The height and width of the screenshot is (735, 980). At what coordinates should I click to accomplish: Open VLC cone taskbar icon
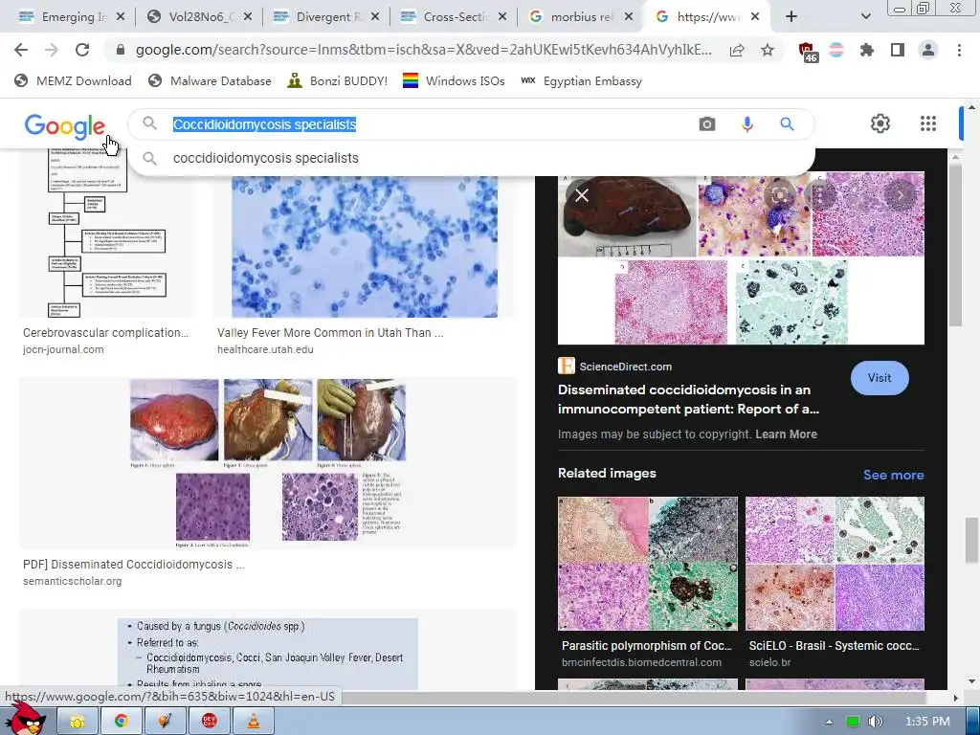click(254, 721)
